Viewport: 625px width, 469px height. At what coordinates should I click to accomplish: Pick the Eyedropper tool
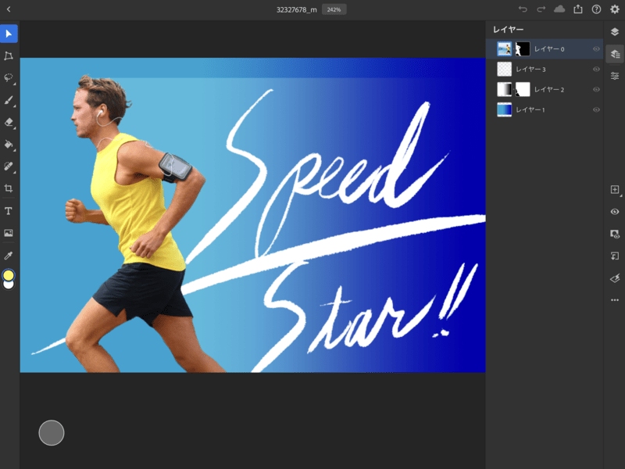tap(9, 255)
